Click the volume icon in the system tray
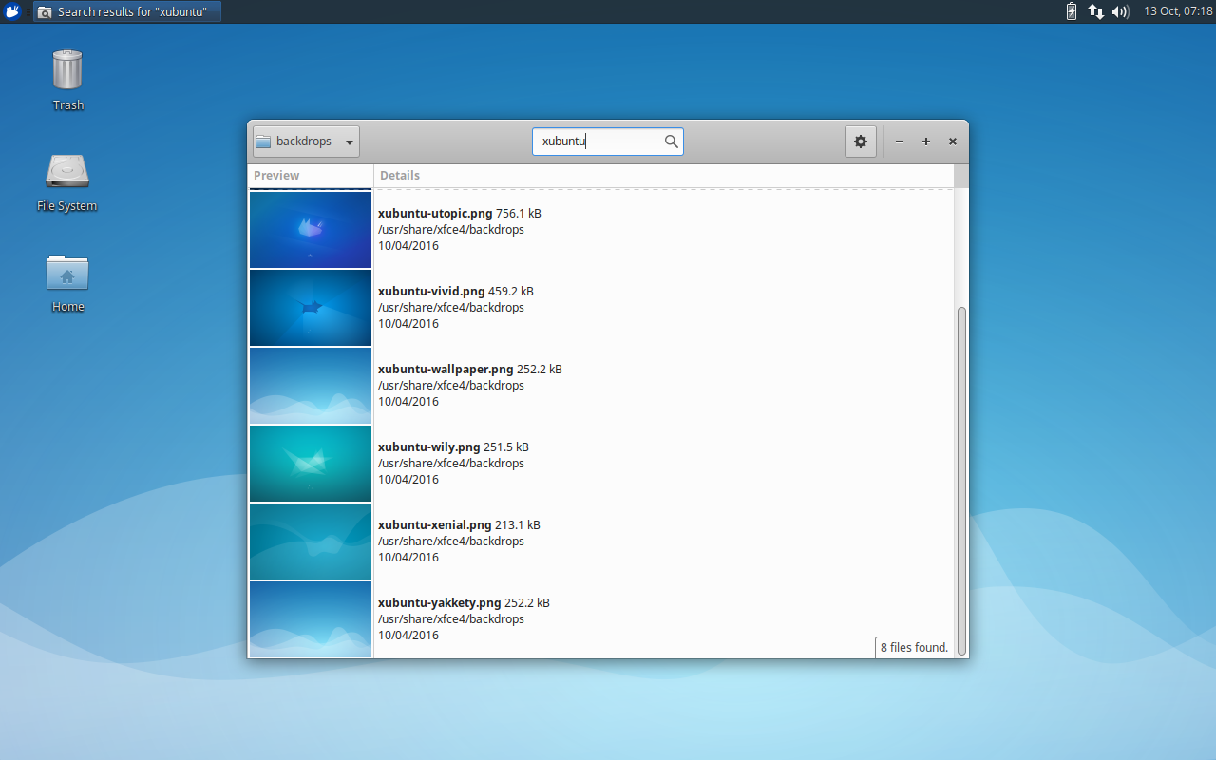1216x760 pixels. (1120, 11)
